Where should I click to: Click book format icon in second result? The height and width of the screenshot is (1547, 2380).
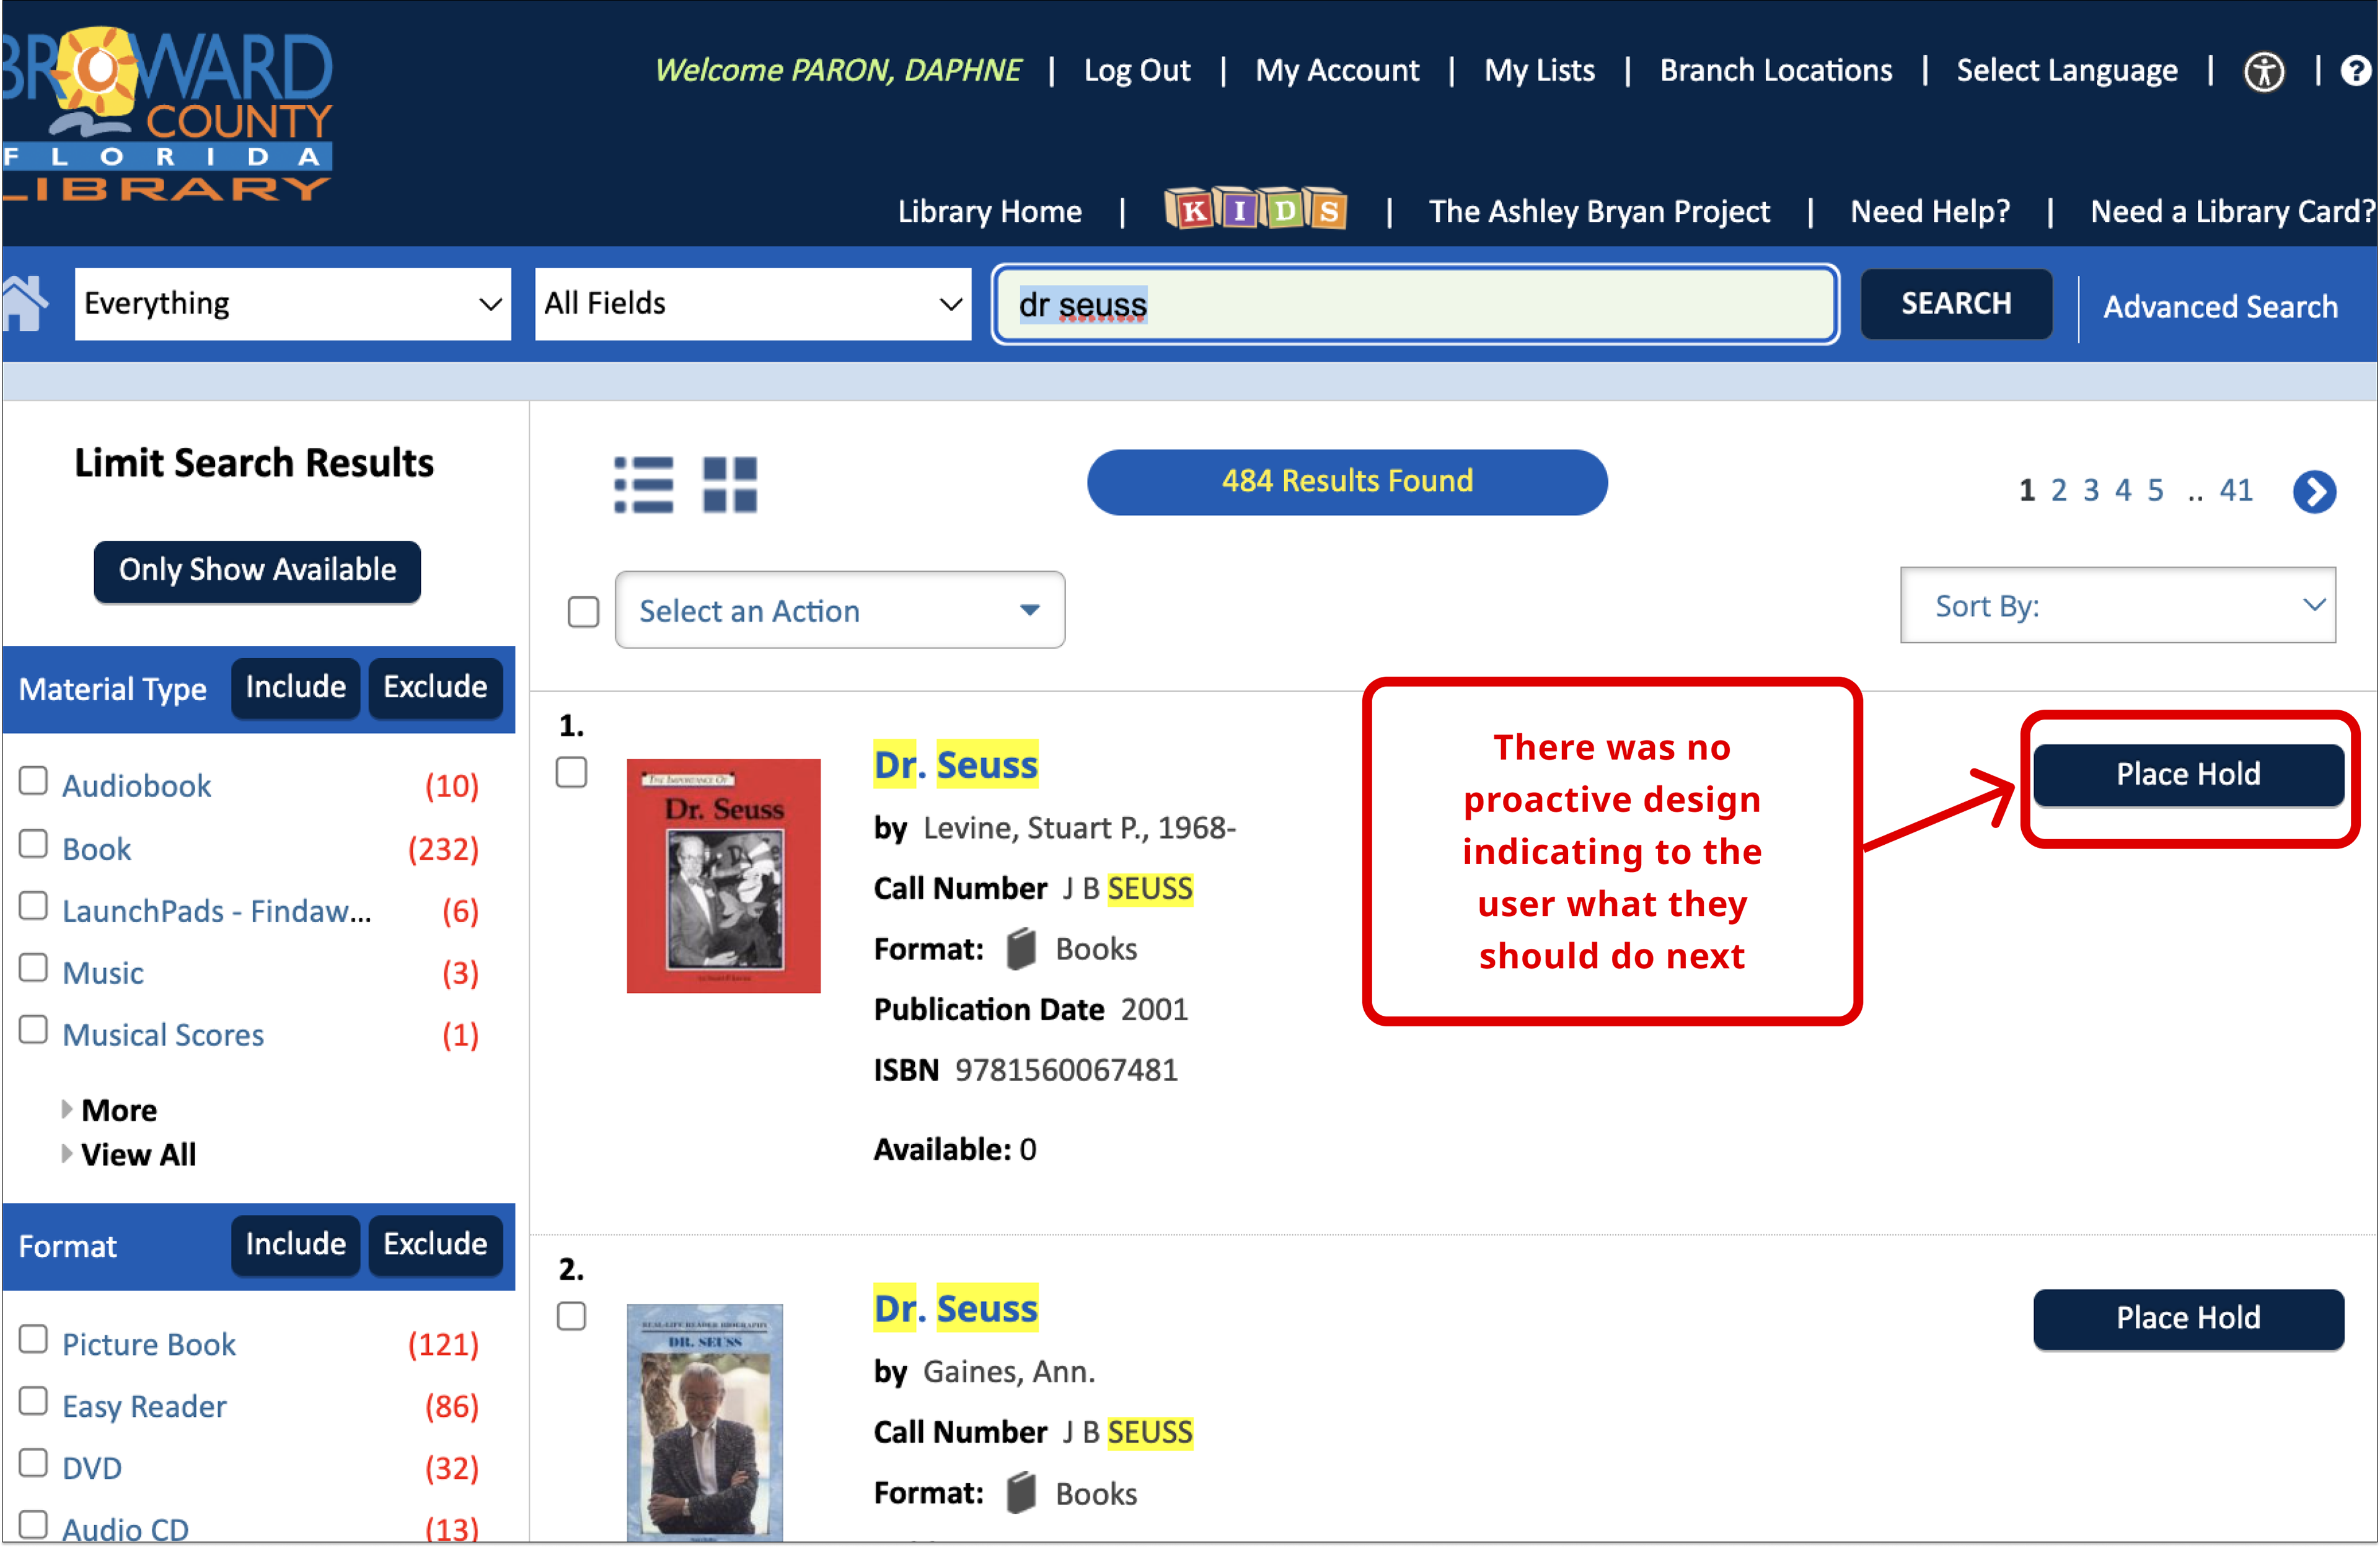pyautogui.click(x=1020, y=1493)
